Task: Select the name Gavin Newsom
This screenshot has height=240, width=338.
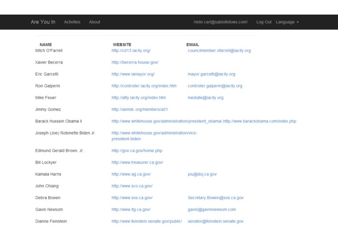Action: (x=49, y=209)
